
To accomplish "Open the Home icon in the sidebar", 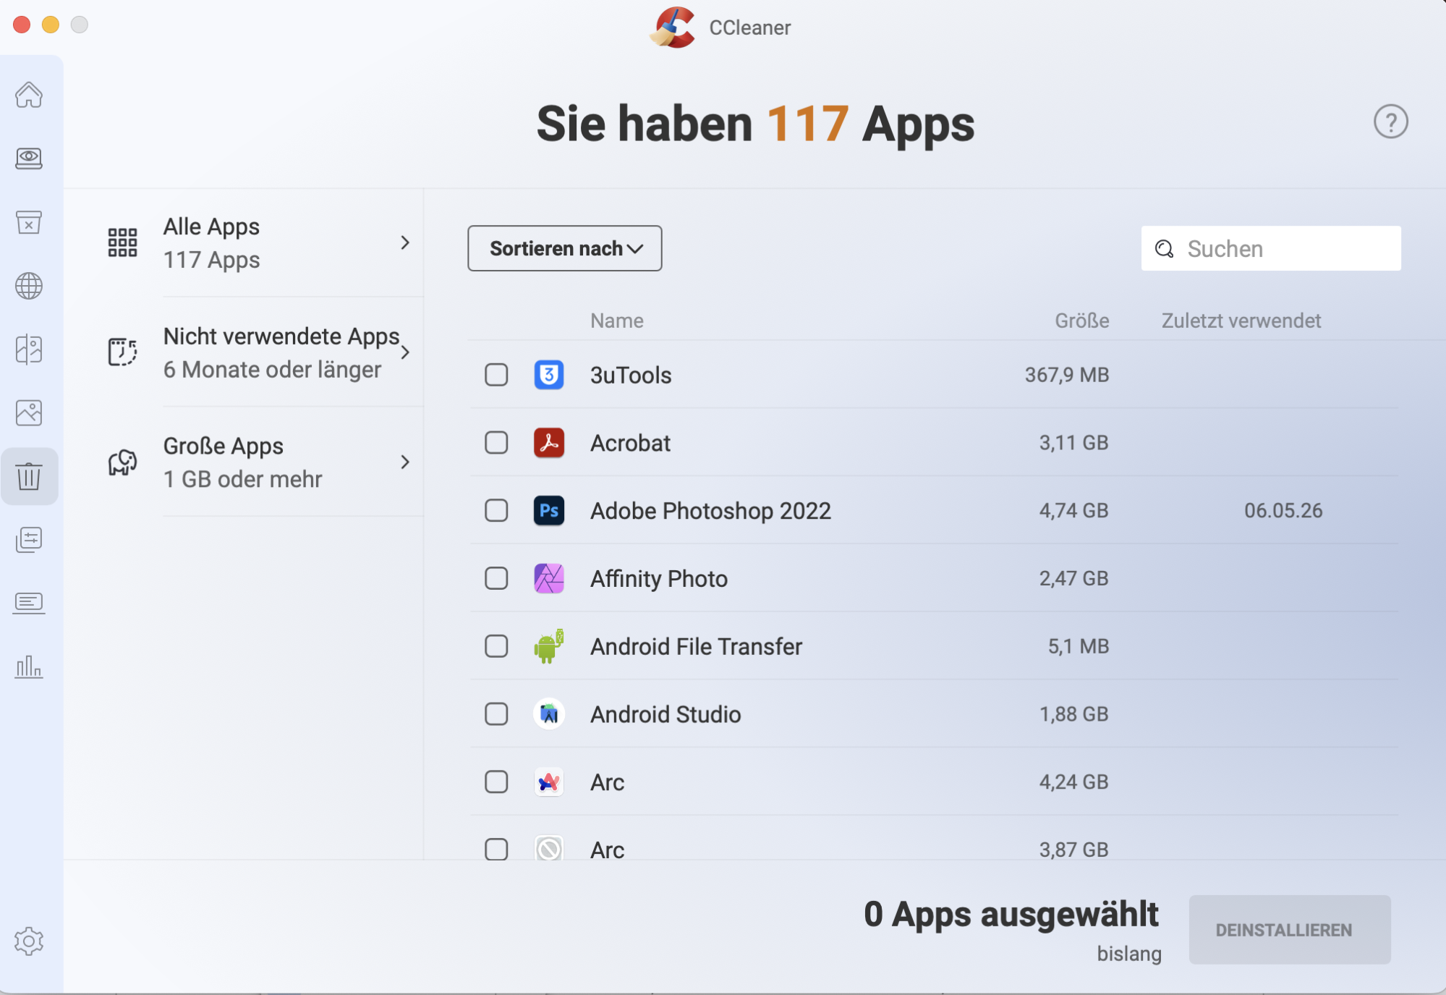I will 29,95.
